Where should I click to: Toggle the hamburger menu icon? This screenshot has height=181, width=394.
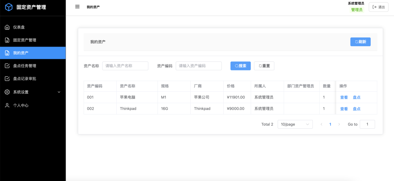tap(77, 7)
